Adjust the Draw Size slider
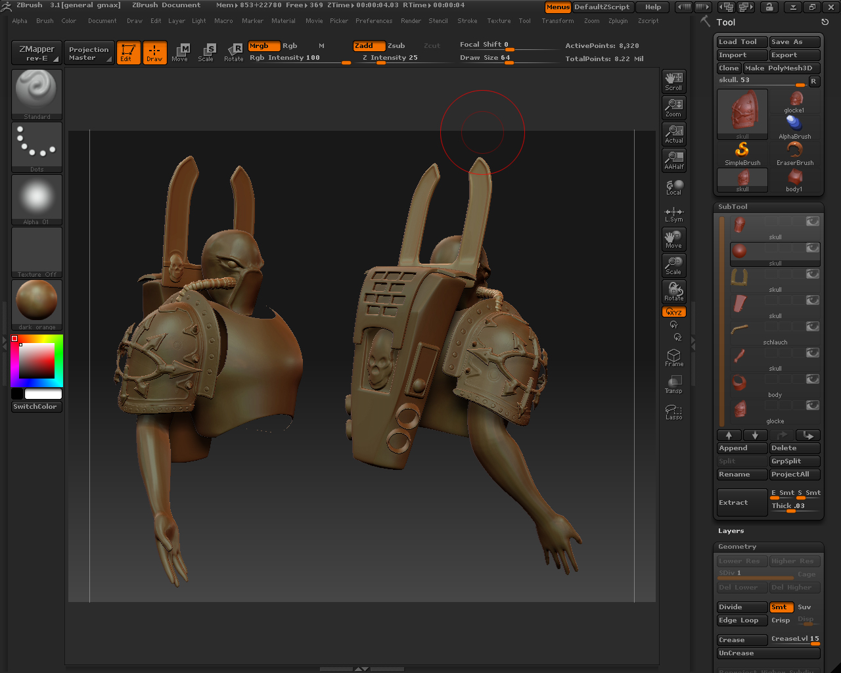841x673 pixels. 509,58
